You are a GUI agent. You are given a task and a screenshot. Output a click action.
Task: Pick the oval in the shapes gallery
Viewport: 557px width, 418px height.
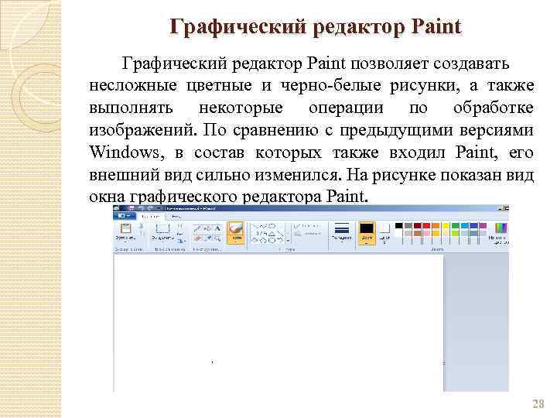click(x=272, y=226)
